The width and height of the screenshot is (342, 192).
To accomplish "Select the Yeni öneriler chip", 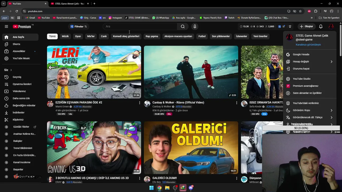I will [260, 36].
